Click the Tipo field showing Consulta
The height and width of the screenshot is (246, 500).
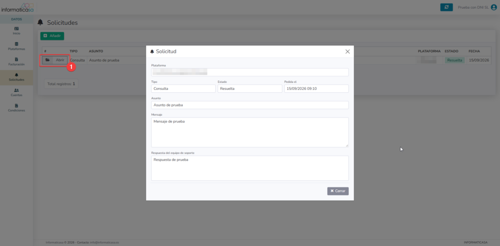click(184, 88)
